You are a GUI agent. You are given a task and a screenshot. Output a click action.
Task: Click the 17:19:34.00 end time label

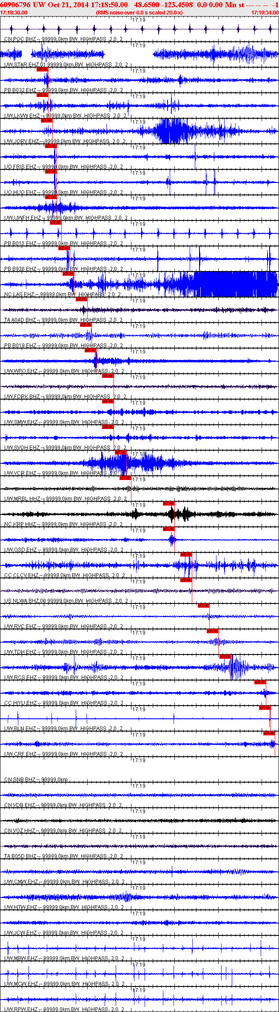(265, 12)
